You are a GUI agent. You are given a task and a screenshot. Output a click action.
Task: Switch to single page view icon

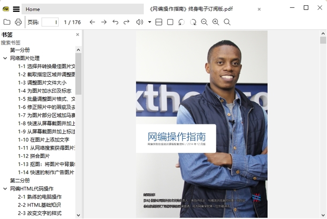click(x=170, y=22)
